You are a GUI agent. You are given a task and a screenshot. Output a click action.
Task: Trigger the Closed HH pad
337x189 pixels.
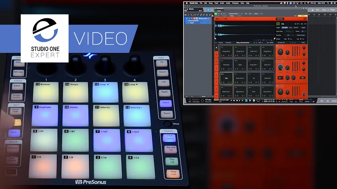(267, 78)
